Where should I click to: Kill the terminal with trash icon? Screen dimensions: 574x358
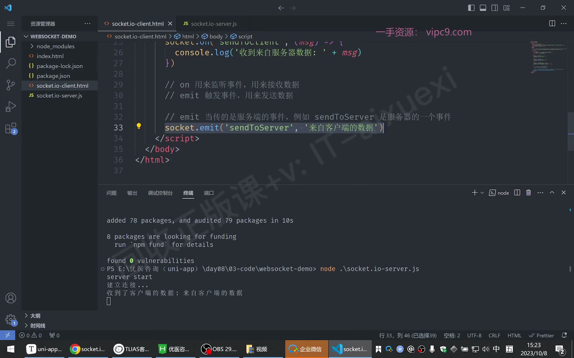point(529,192)
